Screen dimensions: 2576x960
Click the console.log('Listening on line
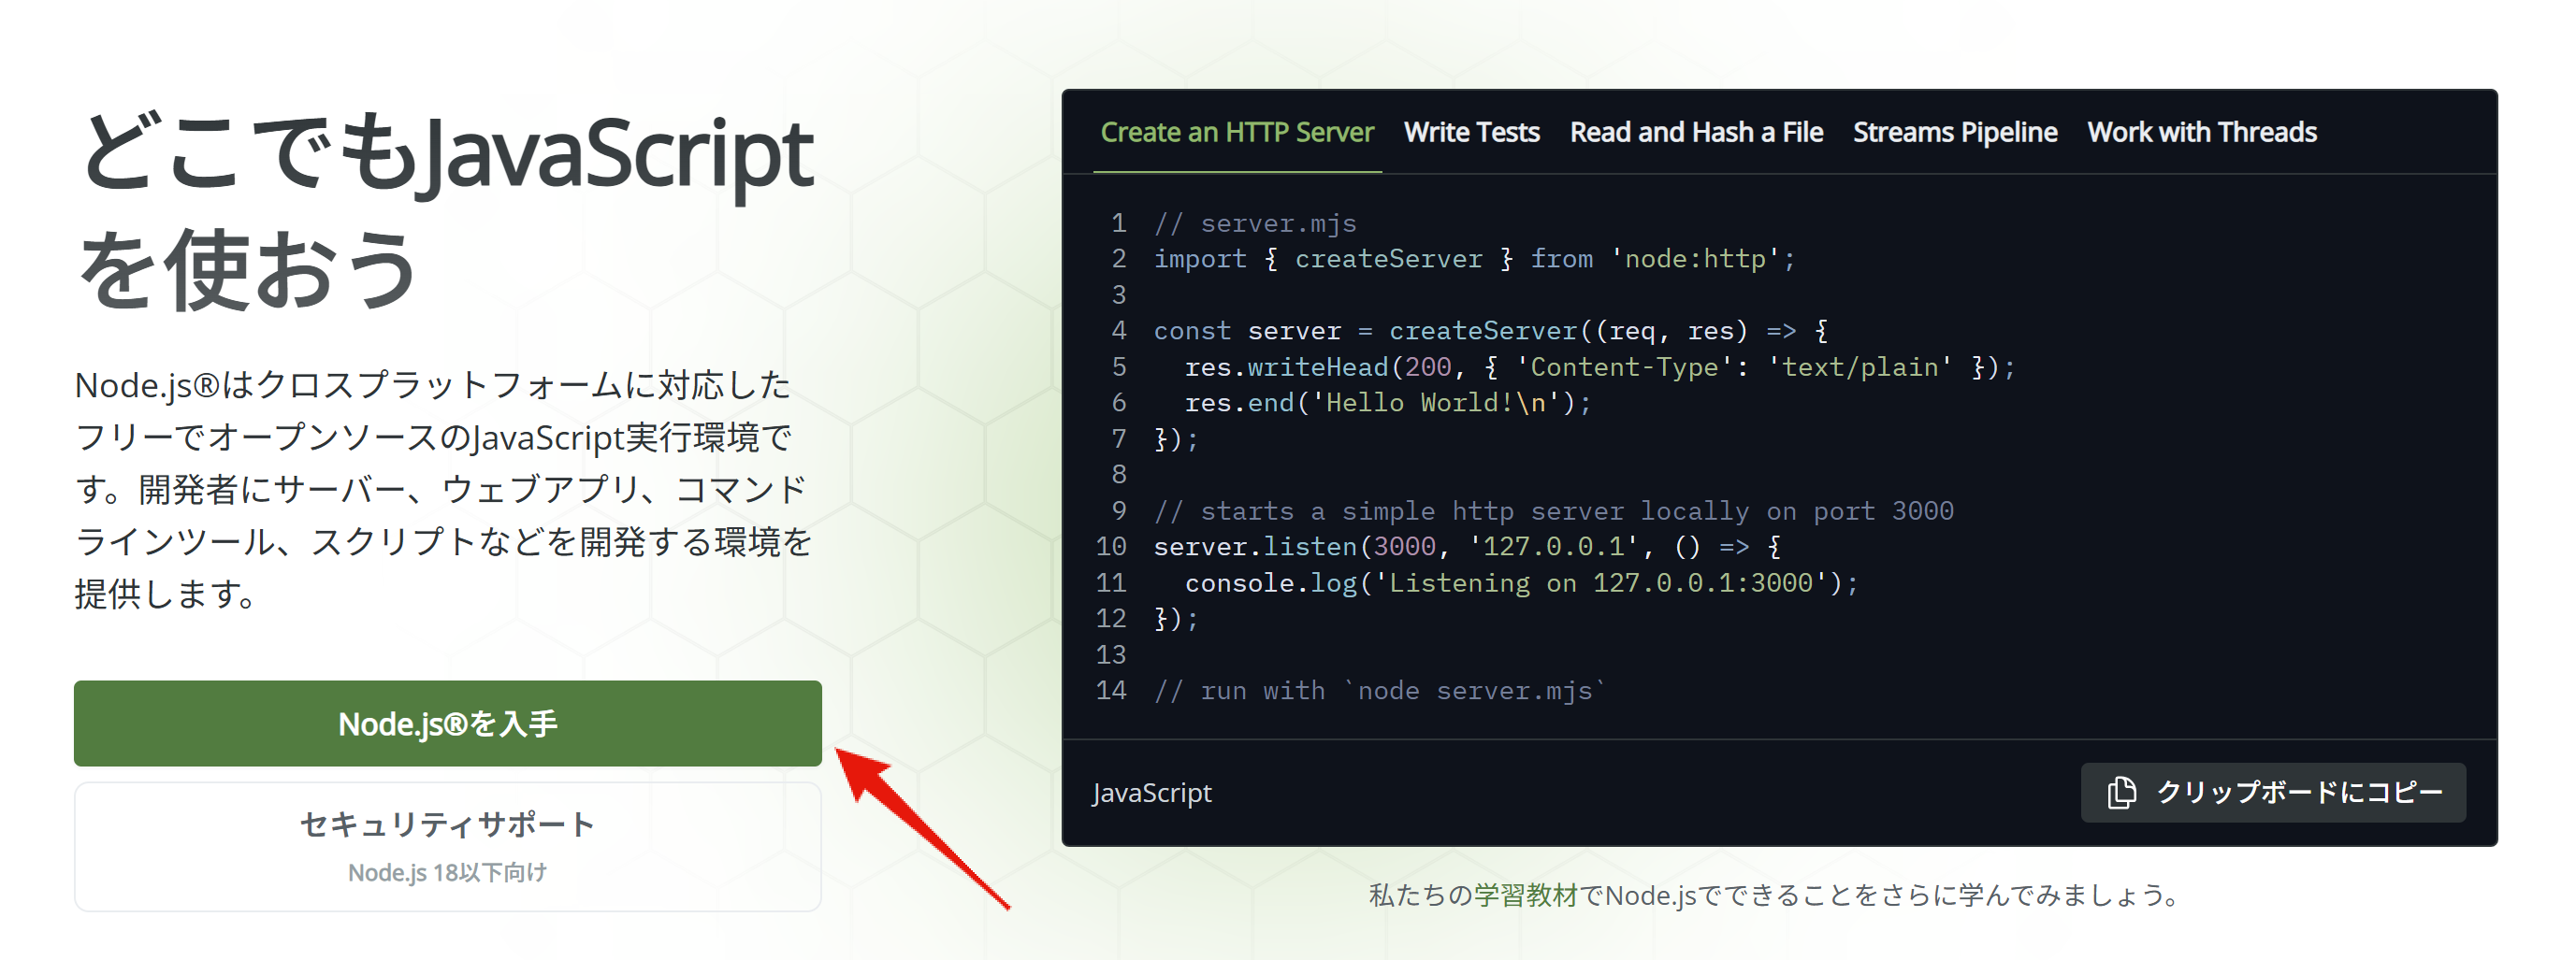click(x=1521, y=582)
